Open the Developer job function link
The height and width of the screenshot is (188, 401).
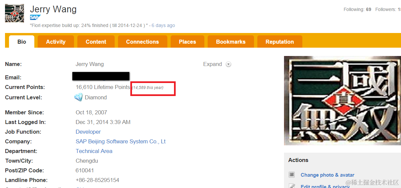click(88, 132)
